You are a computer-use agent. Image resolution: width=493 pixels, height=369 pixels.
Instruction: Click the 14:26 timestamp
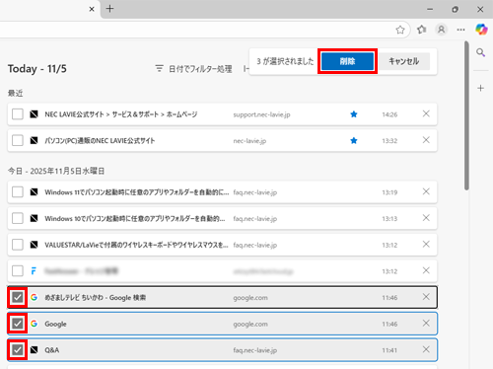(x=389, y=114)
